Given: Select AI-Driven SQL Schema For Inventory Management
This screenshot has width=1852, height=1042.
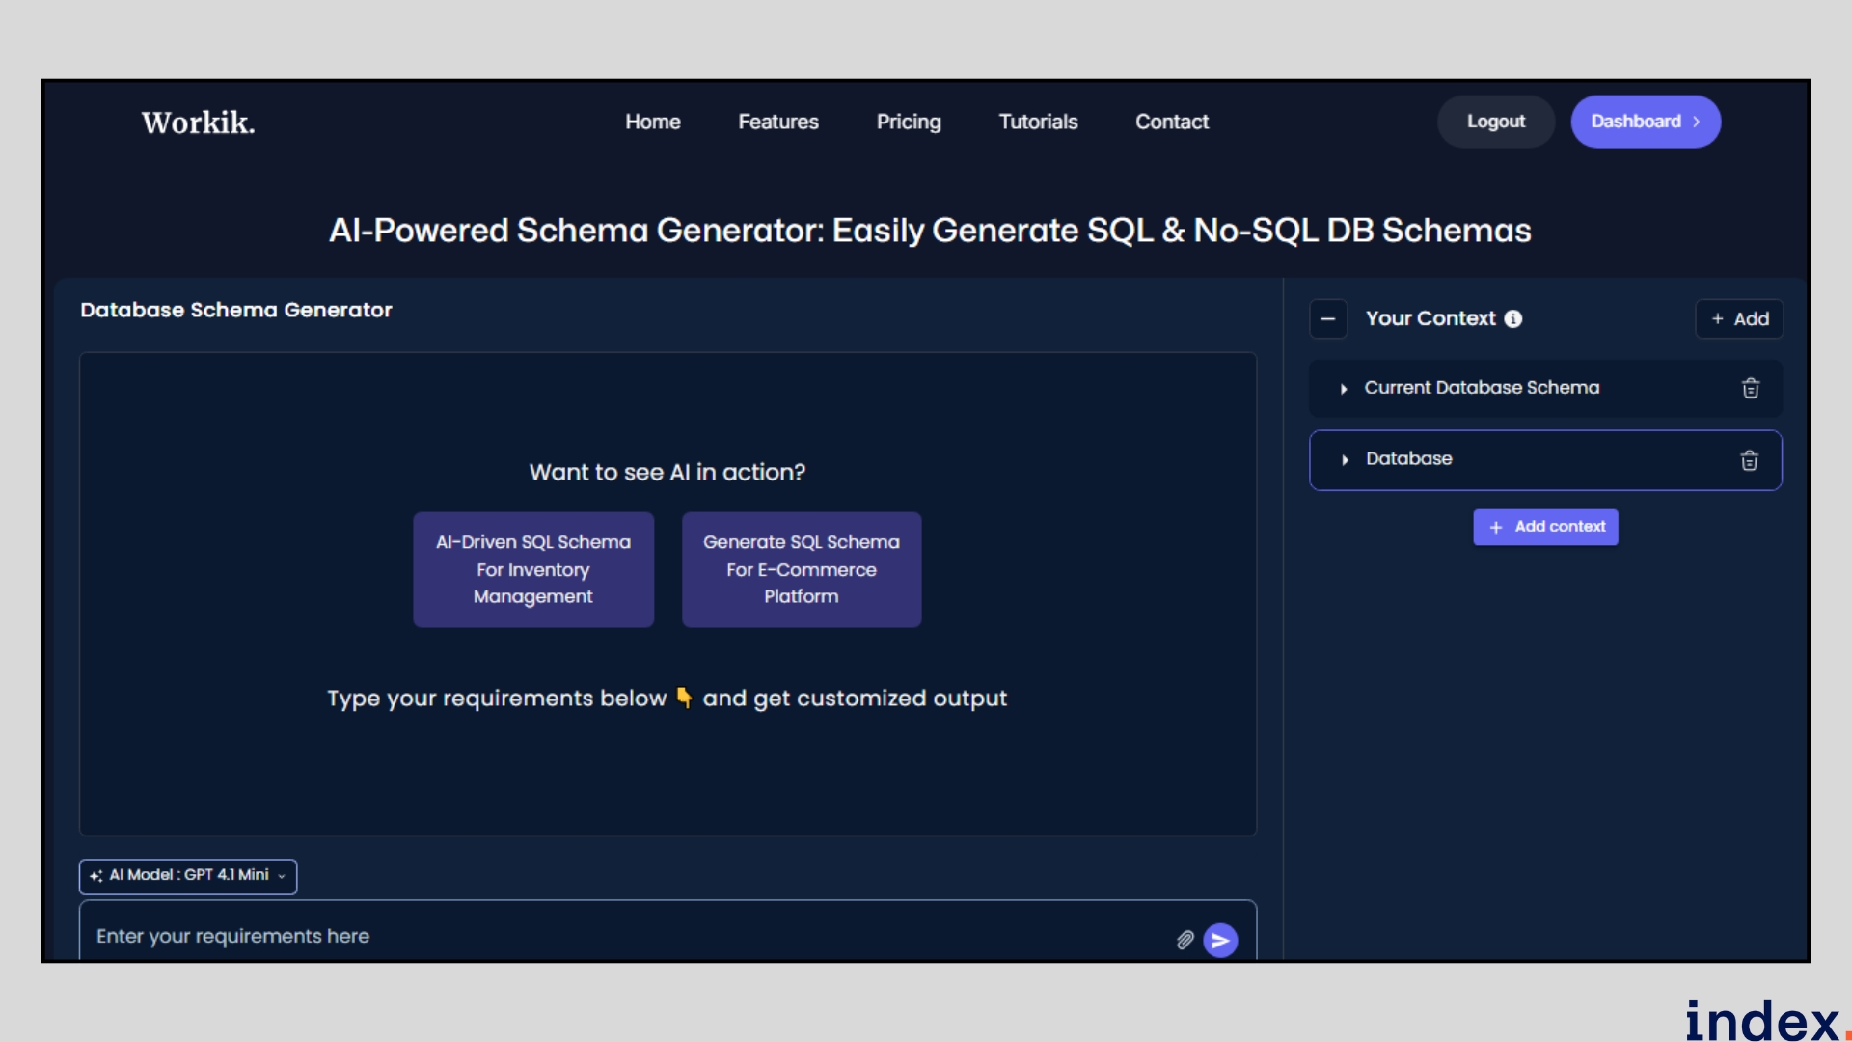Looking at the screenshot, I should click(x=533, y=569).
